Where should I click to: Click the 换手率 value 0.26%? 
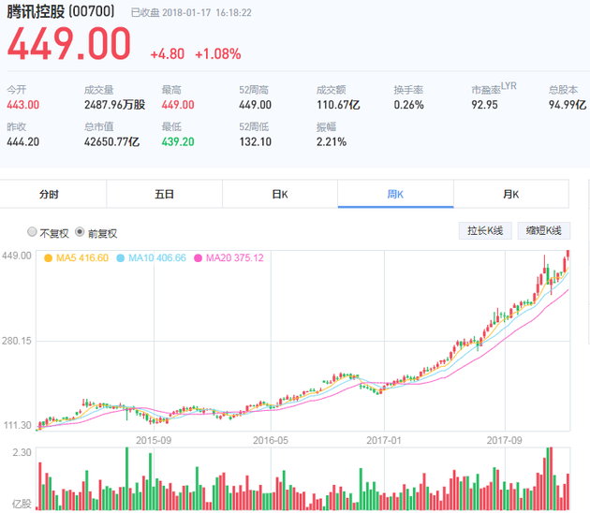(409, 105)
